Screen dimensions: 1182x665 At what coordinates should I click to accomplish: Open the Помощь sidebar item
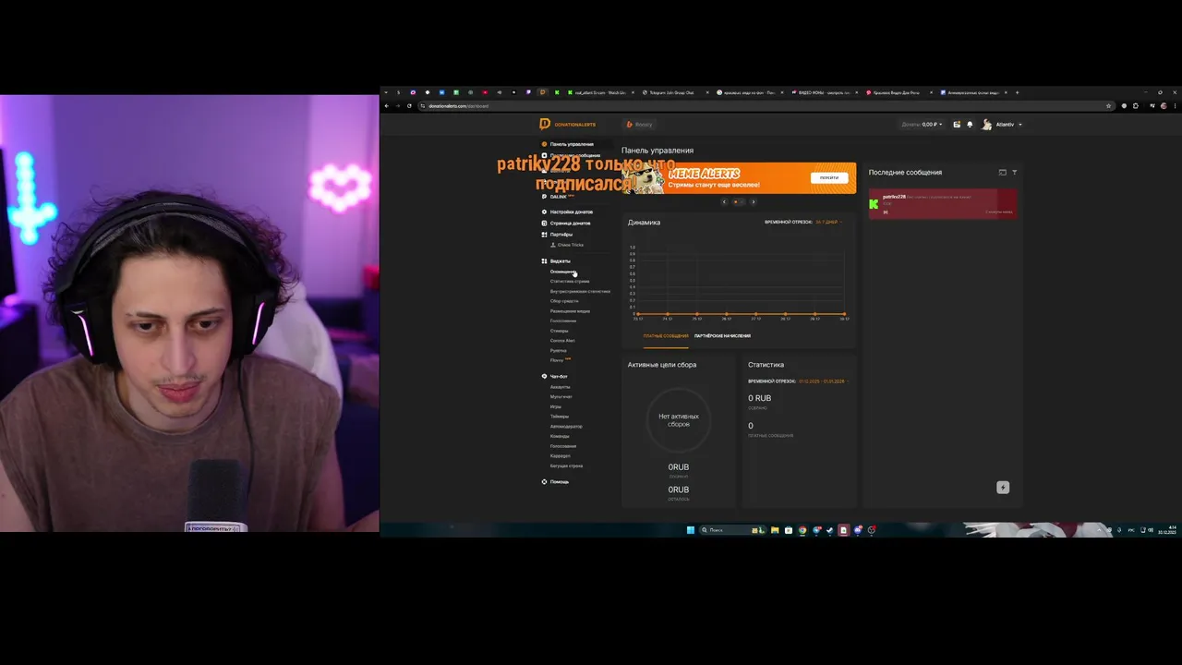pyautogui.click(x=555, y=482)
